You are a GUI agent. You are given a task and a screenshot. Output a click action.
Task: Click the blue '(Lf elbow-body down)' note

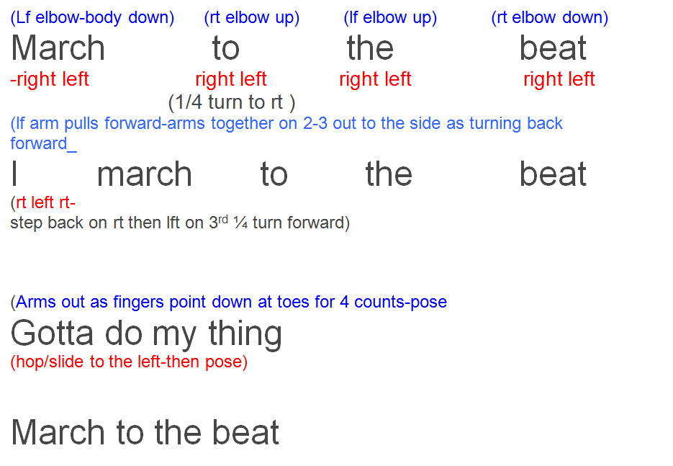coord(92,18)
